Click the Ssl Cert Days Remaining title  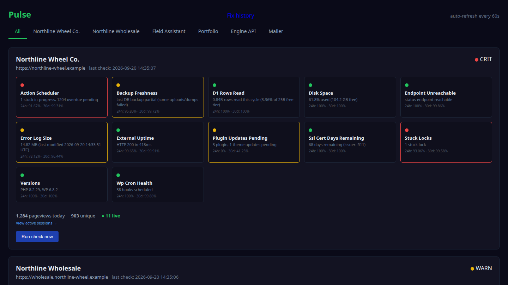click(336, 138)
